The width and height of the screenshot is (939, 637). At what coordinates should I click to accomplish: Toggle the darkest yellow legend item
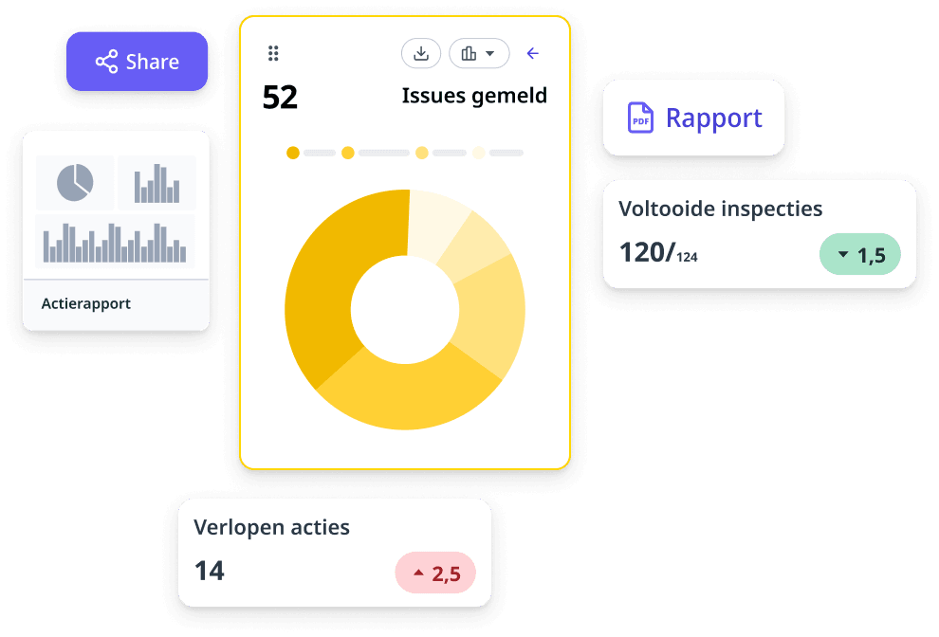tap(293, 153)
